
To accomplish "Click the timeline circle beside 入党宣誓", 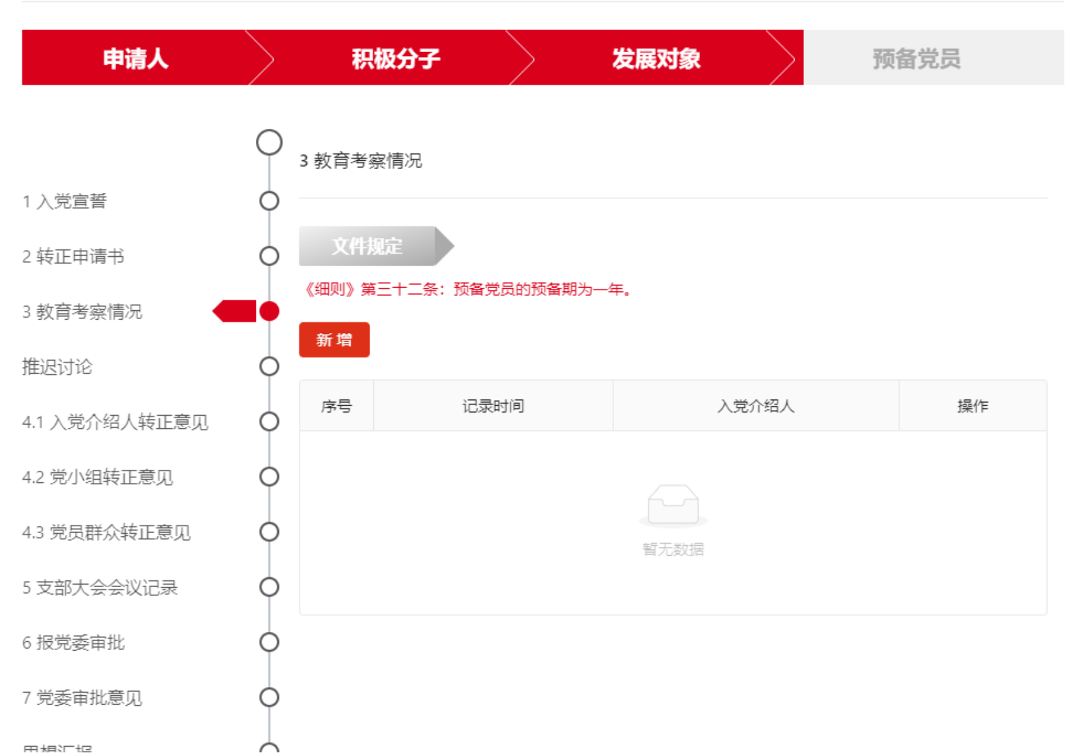I will point(269,201).
